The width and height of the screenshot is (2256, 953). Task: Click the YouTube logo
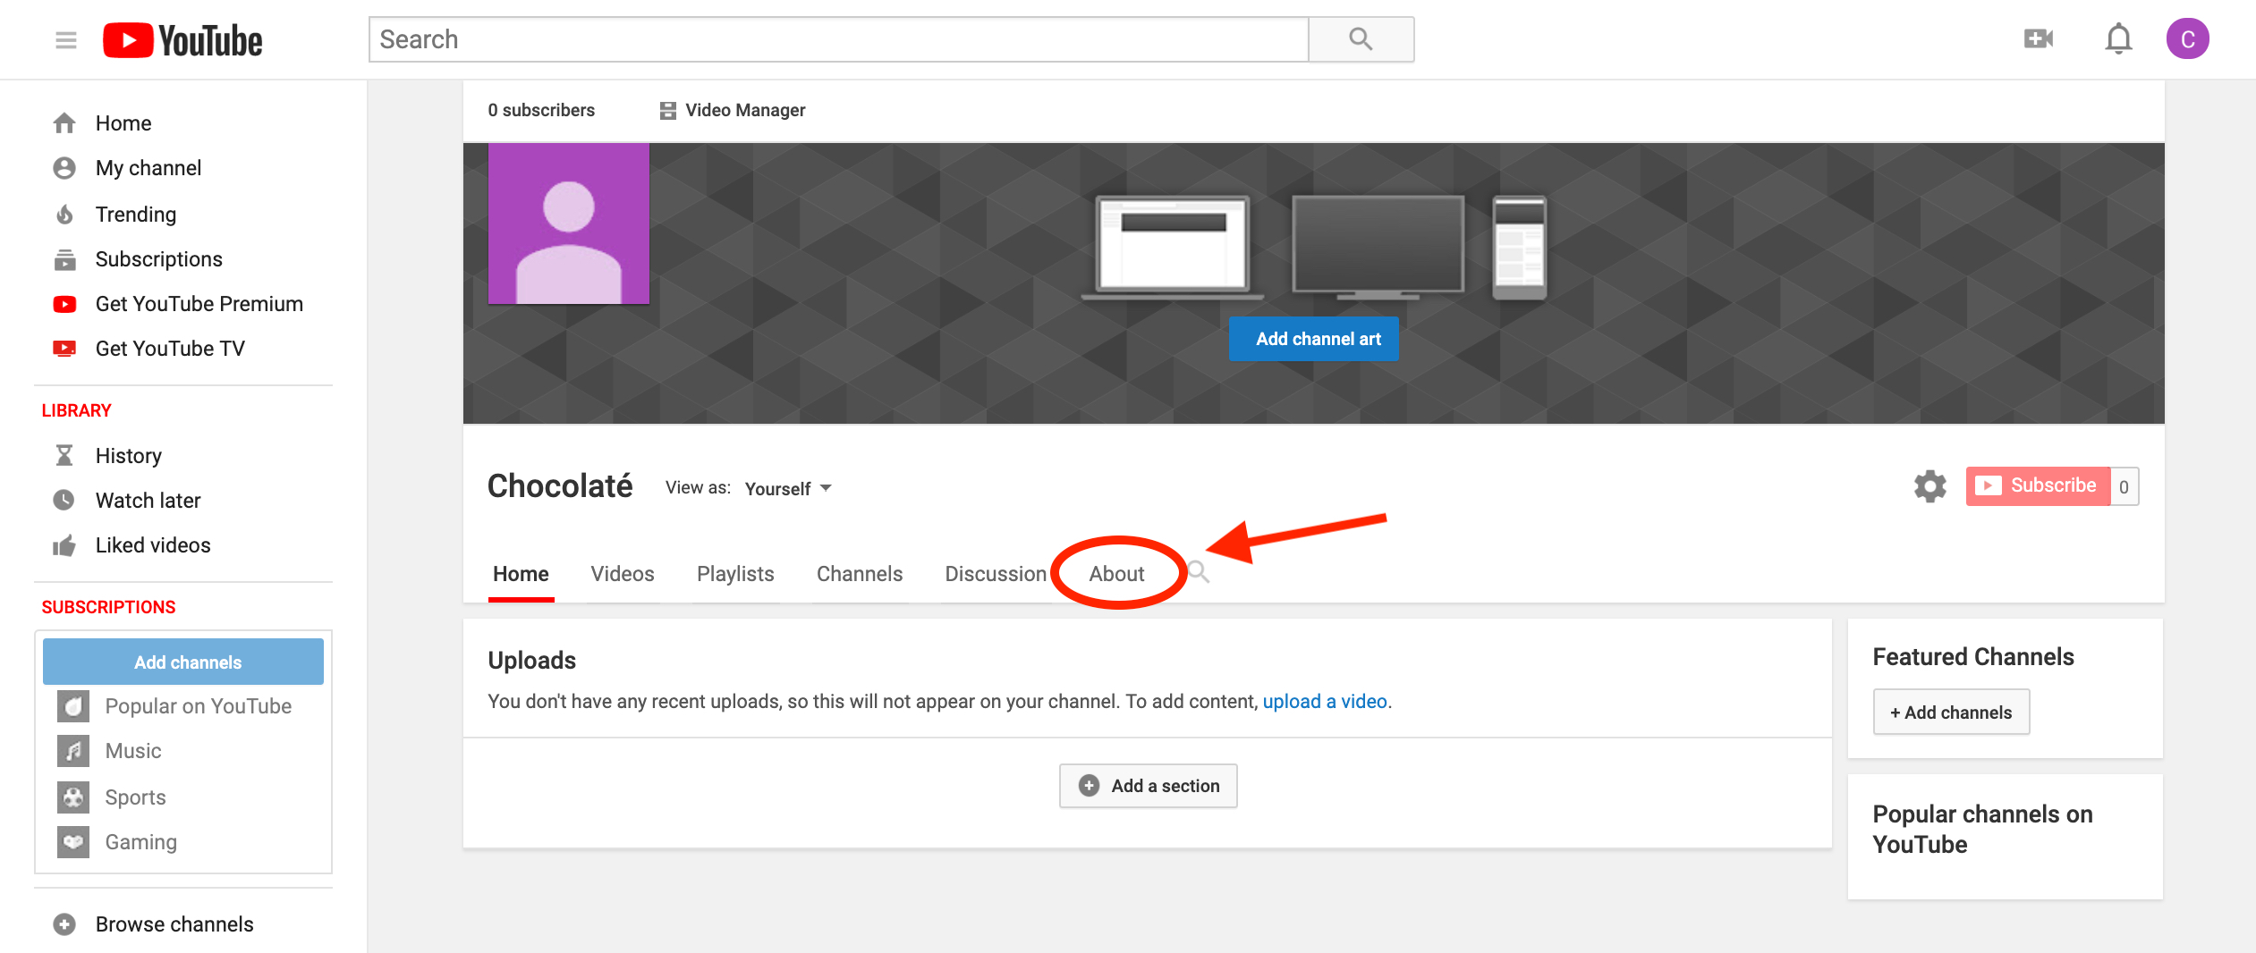pyautogui.click(x=182, y=40)
